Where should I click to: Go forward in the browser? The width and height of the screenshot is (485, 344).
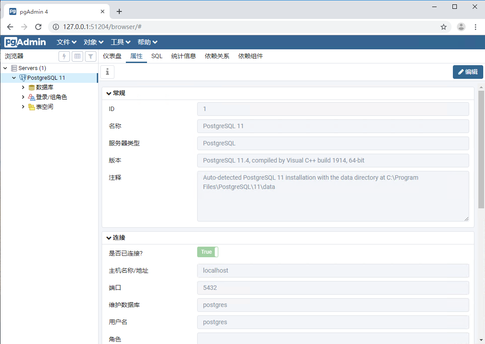[24, 27]
